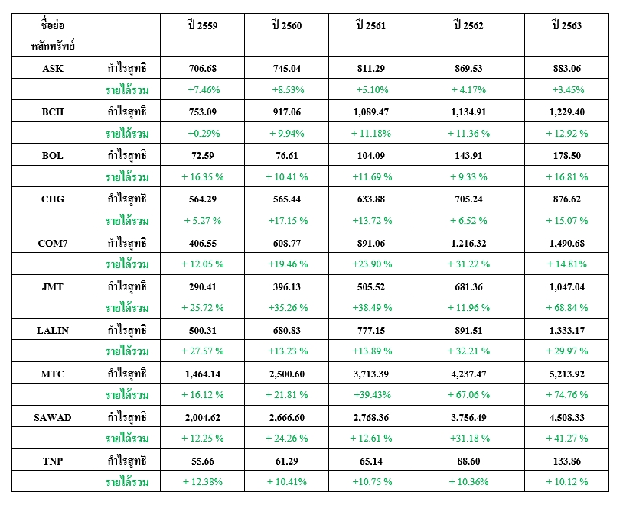Click the ASK ticker cell
The image size is (623, 505).
[x=53, y=68]
